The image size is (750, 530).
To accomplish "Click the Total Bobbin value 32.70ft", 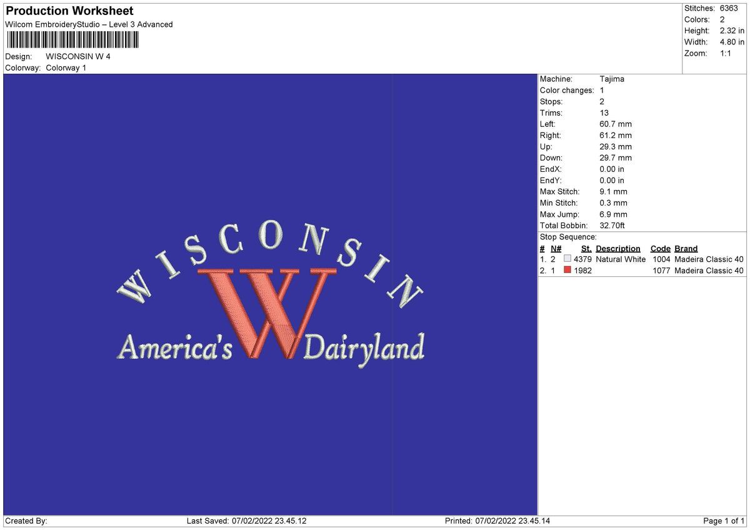I will (x=612, y=225).
